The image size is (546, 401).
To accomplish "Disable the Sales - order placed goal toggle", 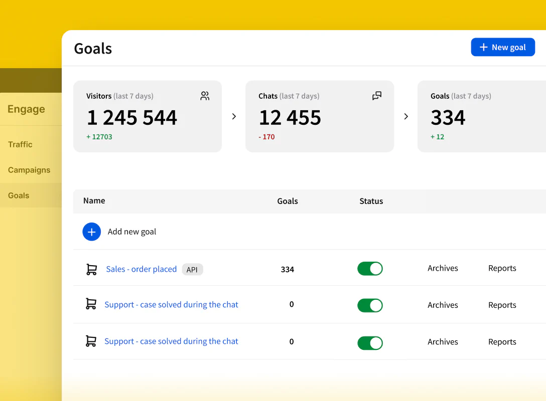I will (370, 269).
